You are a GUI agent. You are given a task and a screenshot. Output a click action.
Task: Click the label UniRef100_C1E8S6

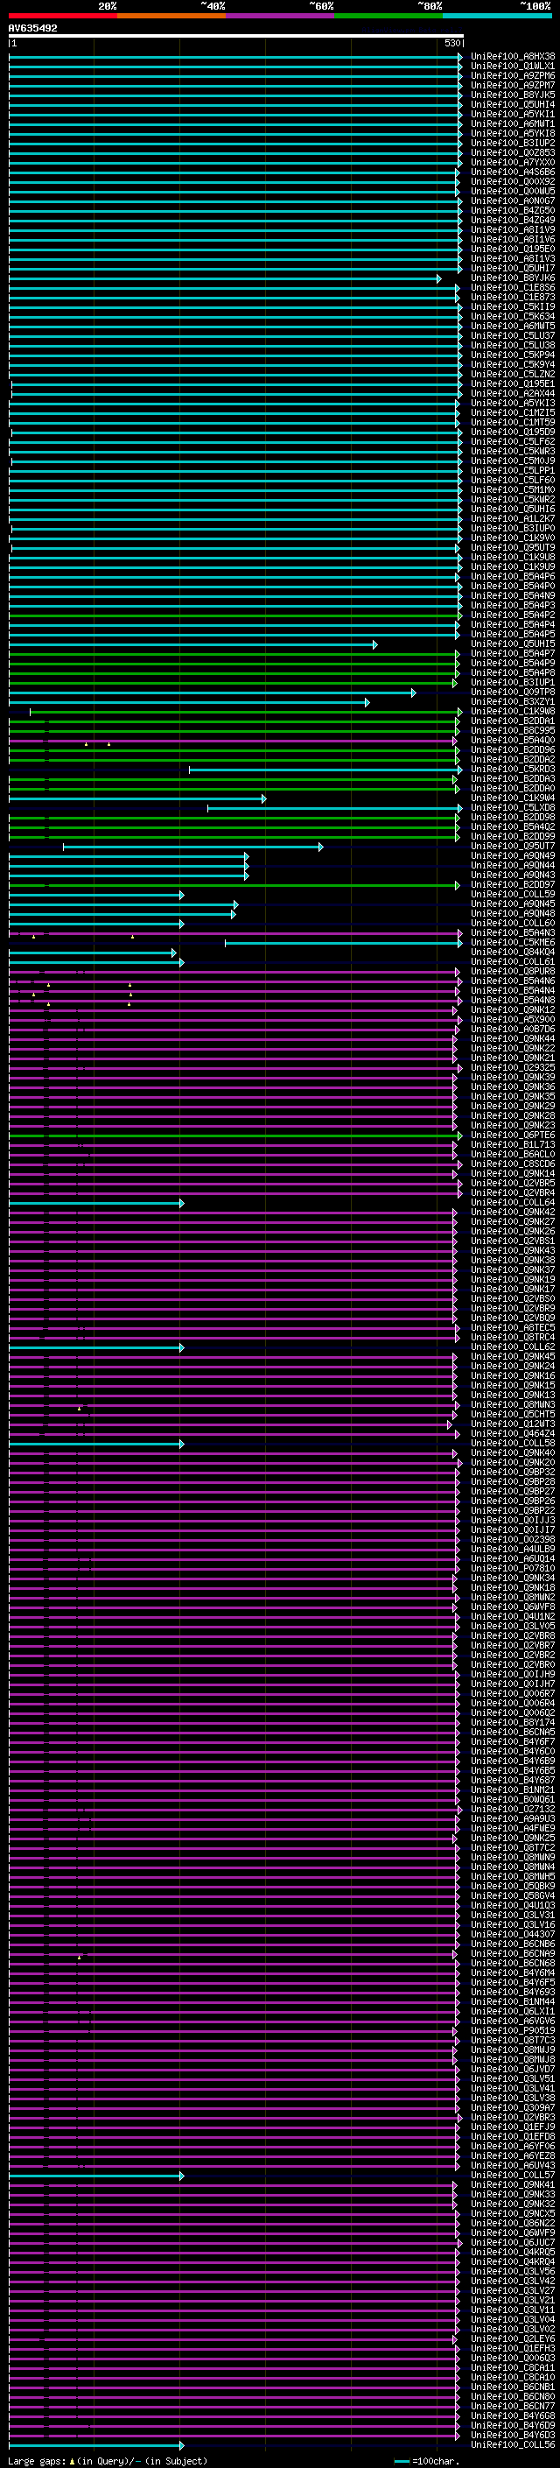[x=512, y=287]
